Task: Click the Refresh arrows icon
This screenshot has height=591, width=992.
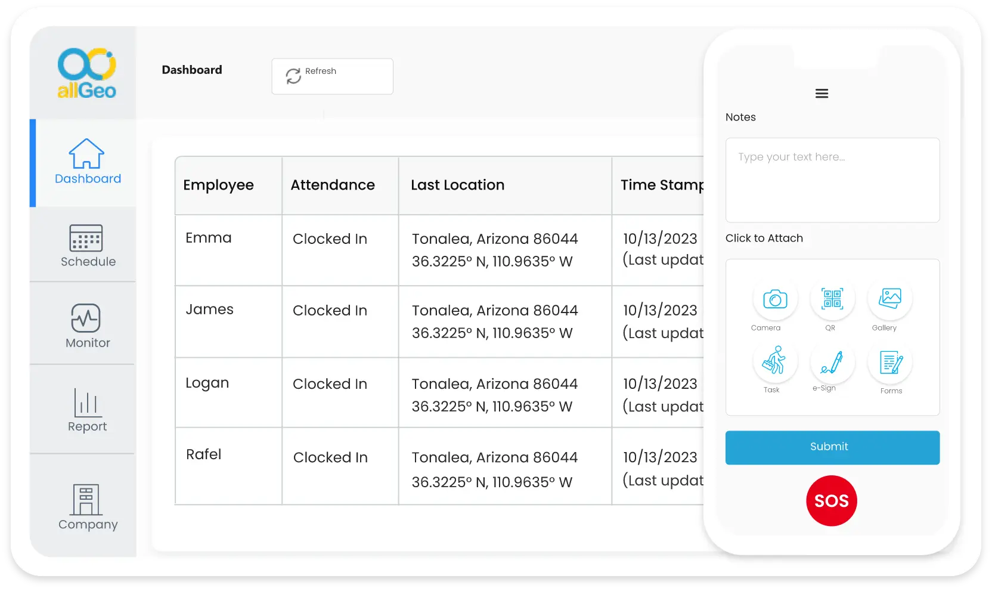Action: click(x=293, y=76)
